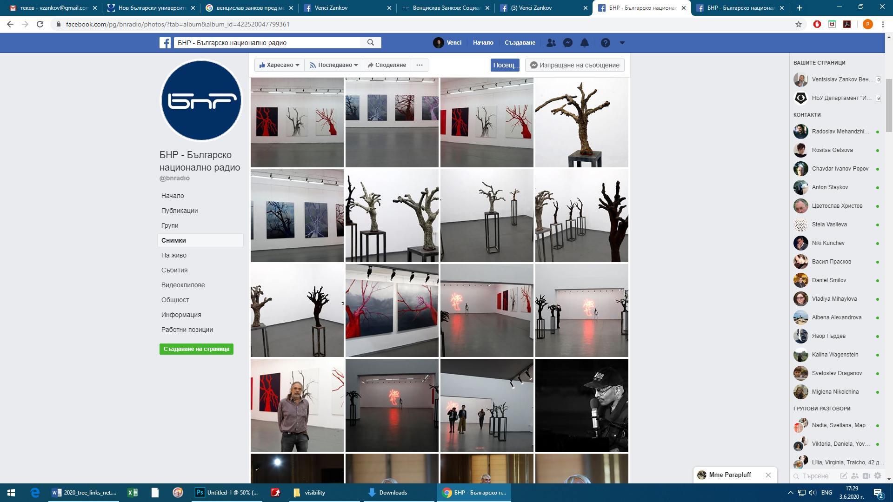The image size is (893, 502).
Task: Expand the account menu arrow
Action: click(622, 43)
